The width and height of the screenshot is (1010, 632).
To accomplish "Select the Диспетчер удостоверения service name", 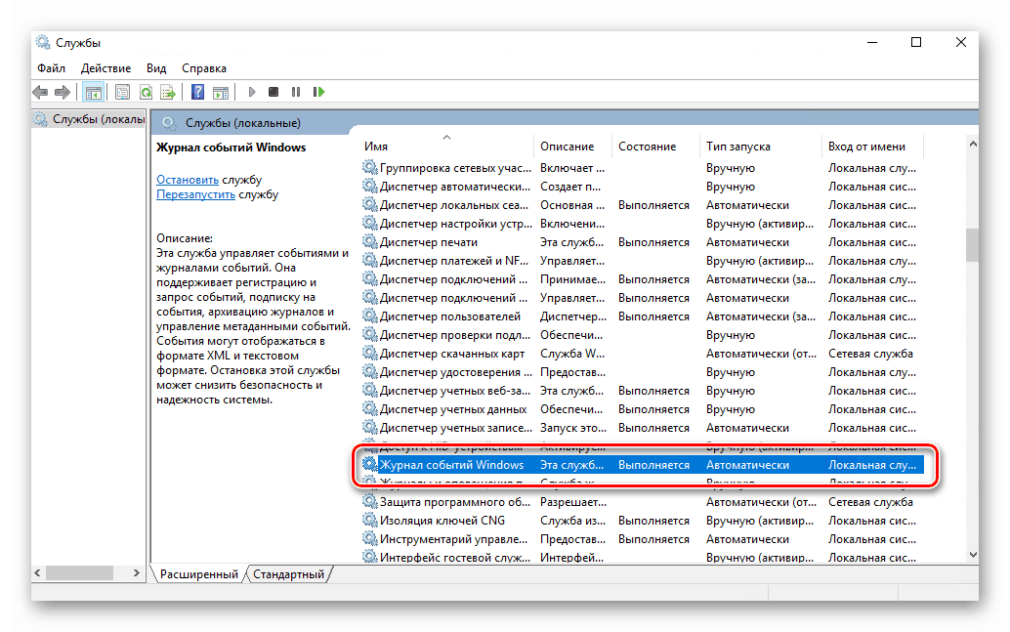I will (455, 372).
